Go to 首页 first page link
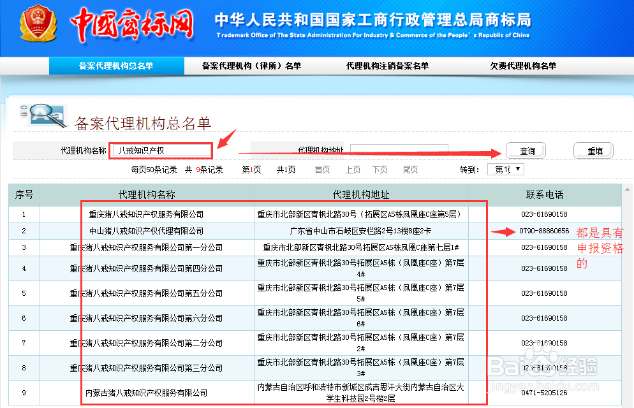 (322, 170)
